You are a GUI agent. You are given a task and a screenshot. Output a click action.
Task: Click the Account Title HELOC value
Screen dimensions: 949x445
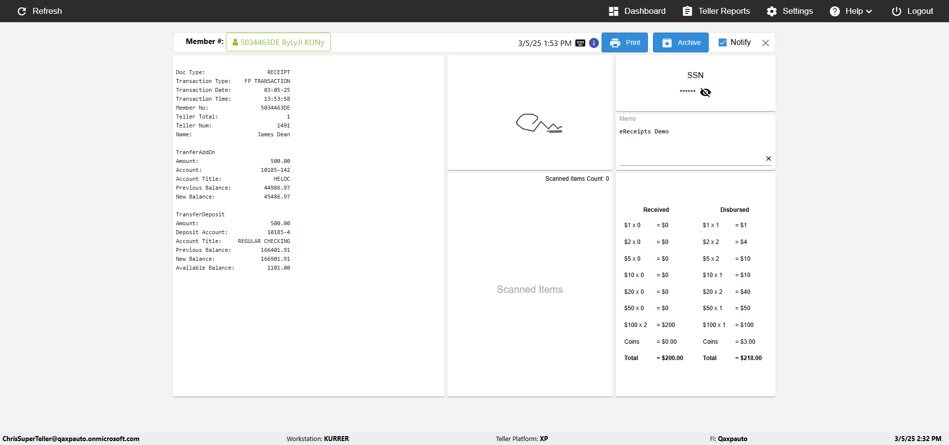click(x=282, y=179)
